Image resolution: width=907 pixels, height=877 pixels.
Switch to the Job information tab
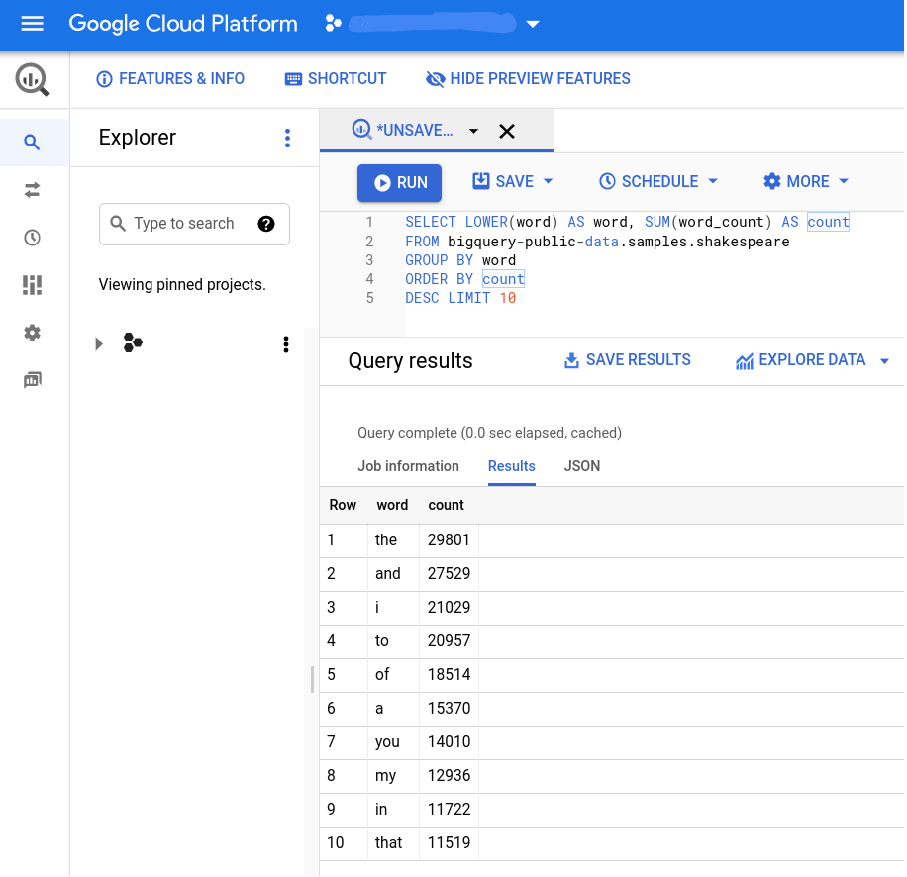pyautogui.click(x=408, y=466)
